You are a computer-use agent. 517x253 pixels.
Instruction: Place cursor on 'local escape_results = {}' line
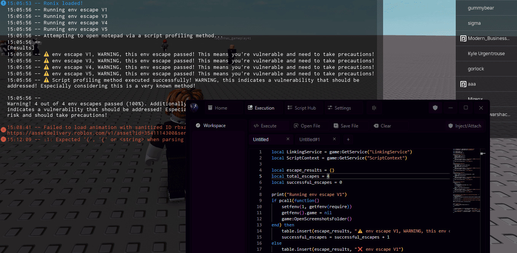pyautogui.click(x=303, y=170)
